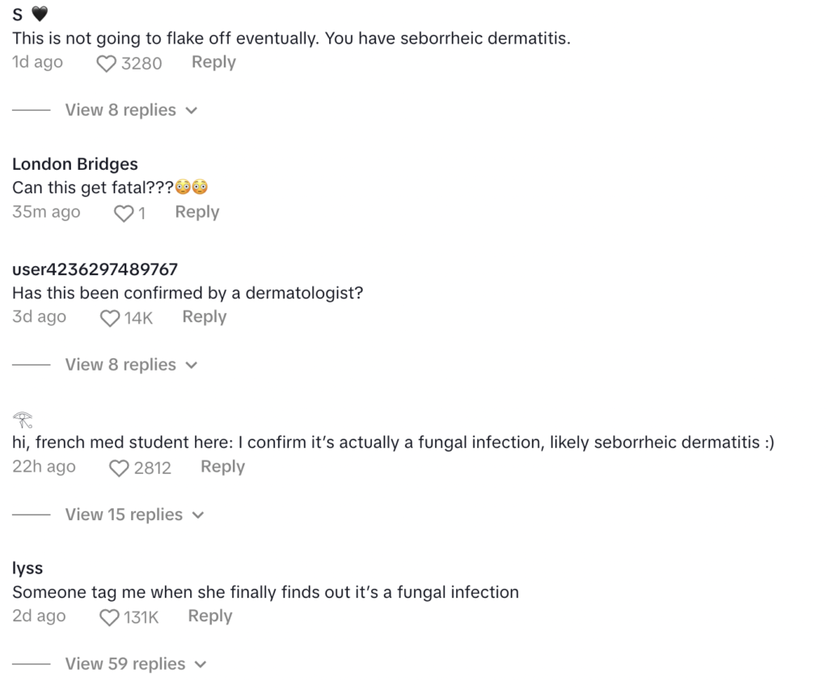Open lyss's profile
The image size is (828, 690).
(x=27, y=569)
